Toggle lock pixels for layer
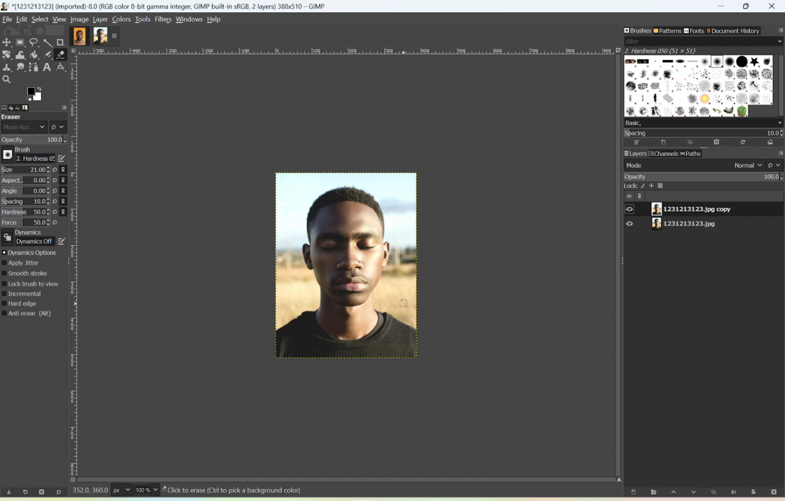This screenshot has height=501, width=785. tap(643, 186)
